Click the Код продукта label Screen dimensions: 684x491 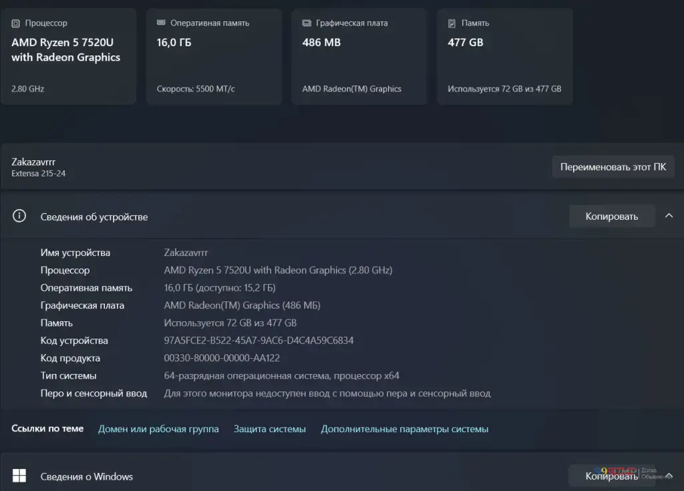point(70,358)
